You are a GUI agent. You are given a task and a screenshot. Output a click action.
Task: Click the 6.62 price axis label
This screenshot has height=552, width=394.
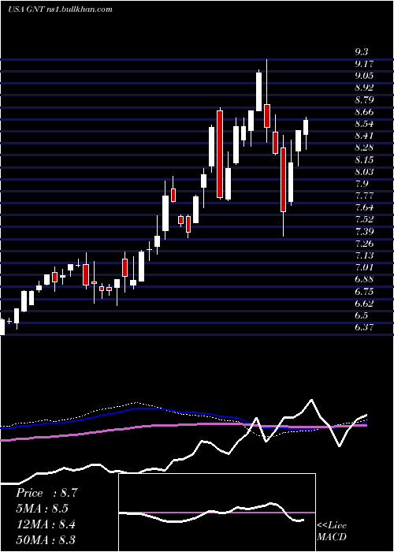[364, 304]
